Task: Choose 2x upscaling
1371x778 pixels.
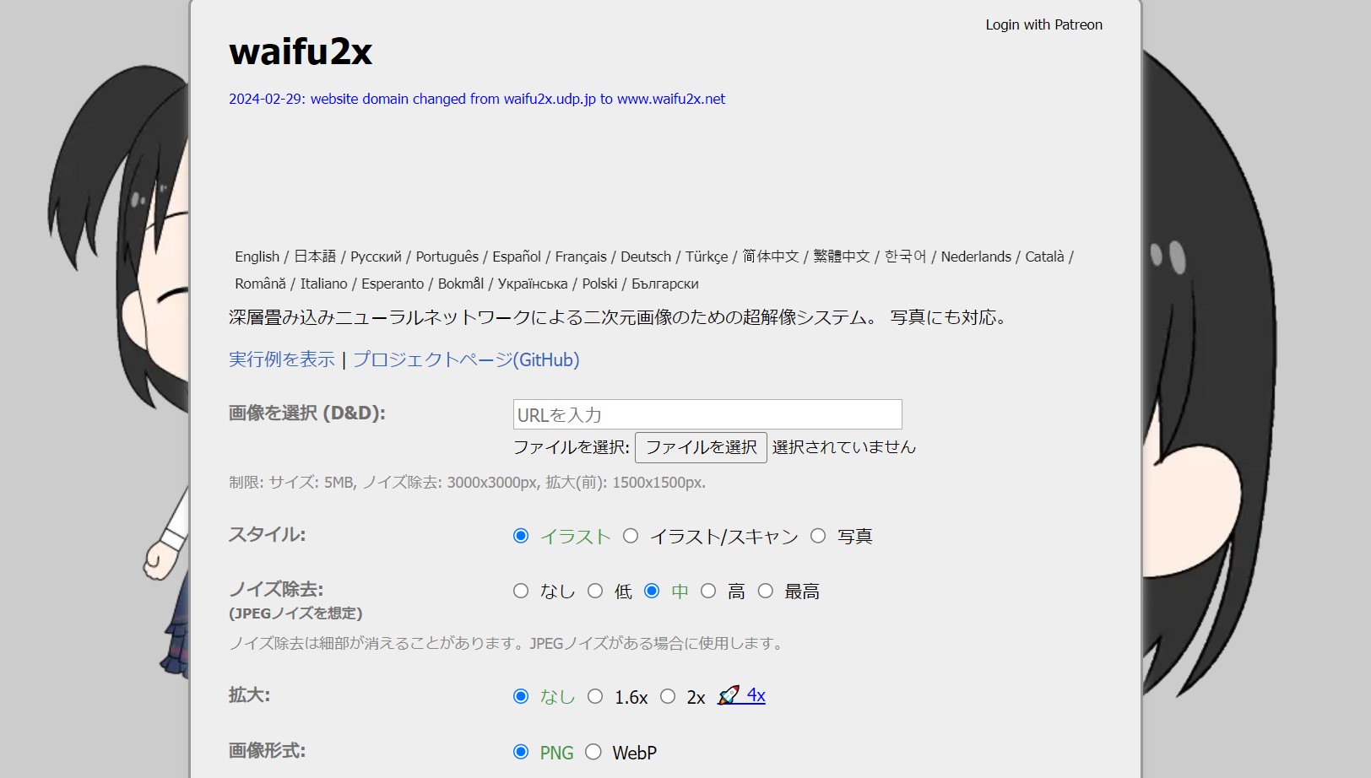Action: click(x=668, y=696)
